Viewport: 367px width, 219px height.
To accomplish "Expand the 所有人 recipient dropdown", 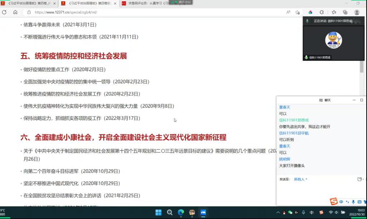I will point(300,179).
